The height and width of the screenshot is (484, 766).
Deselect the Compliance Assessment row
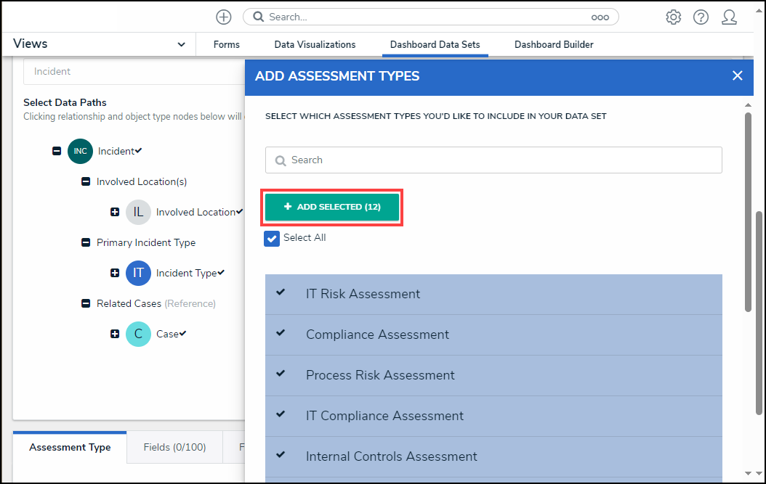pos(493,335)
